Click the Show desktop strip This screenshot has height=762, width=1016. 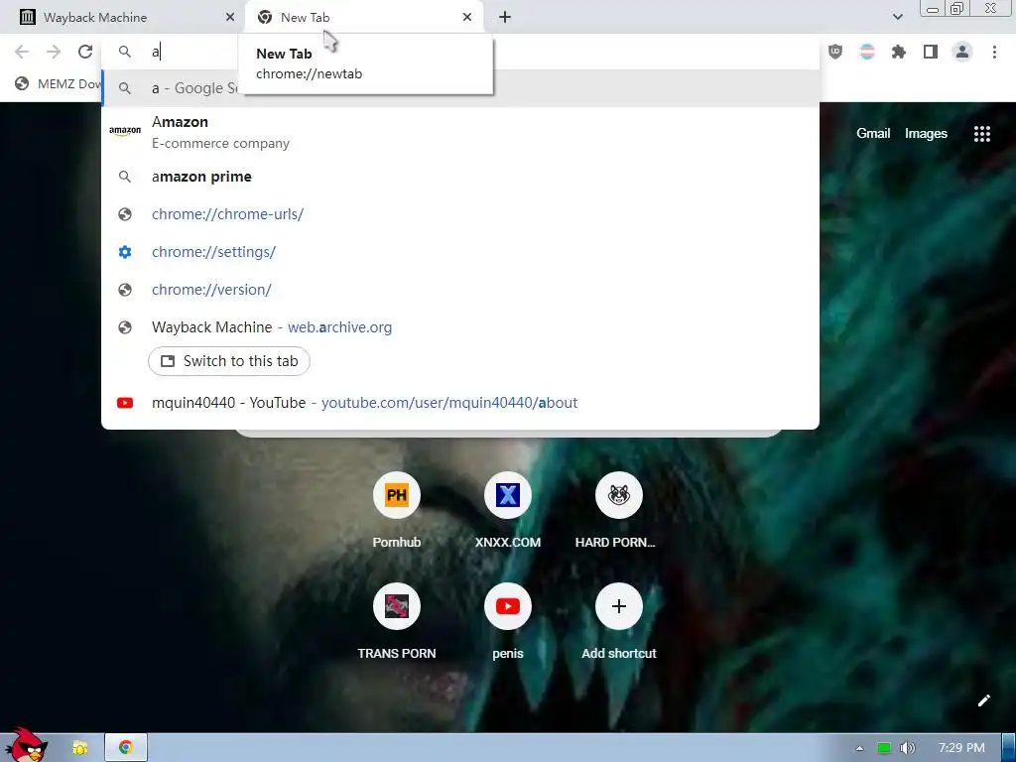point(1008,748)
